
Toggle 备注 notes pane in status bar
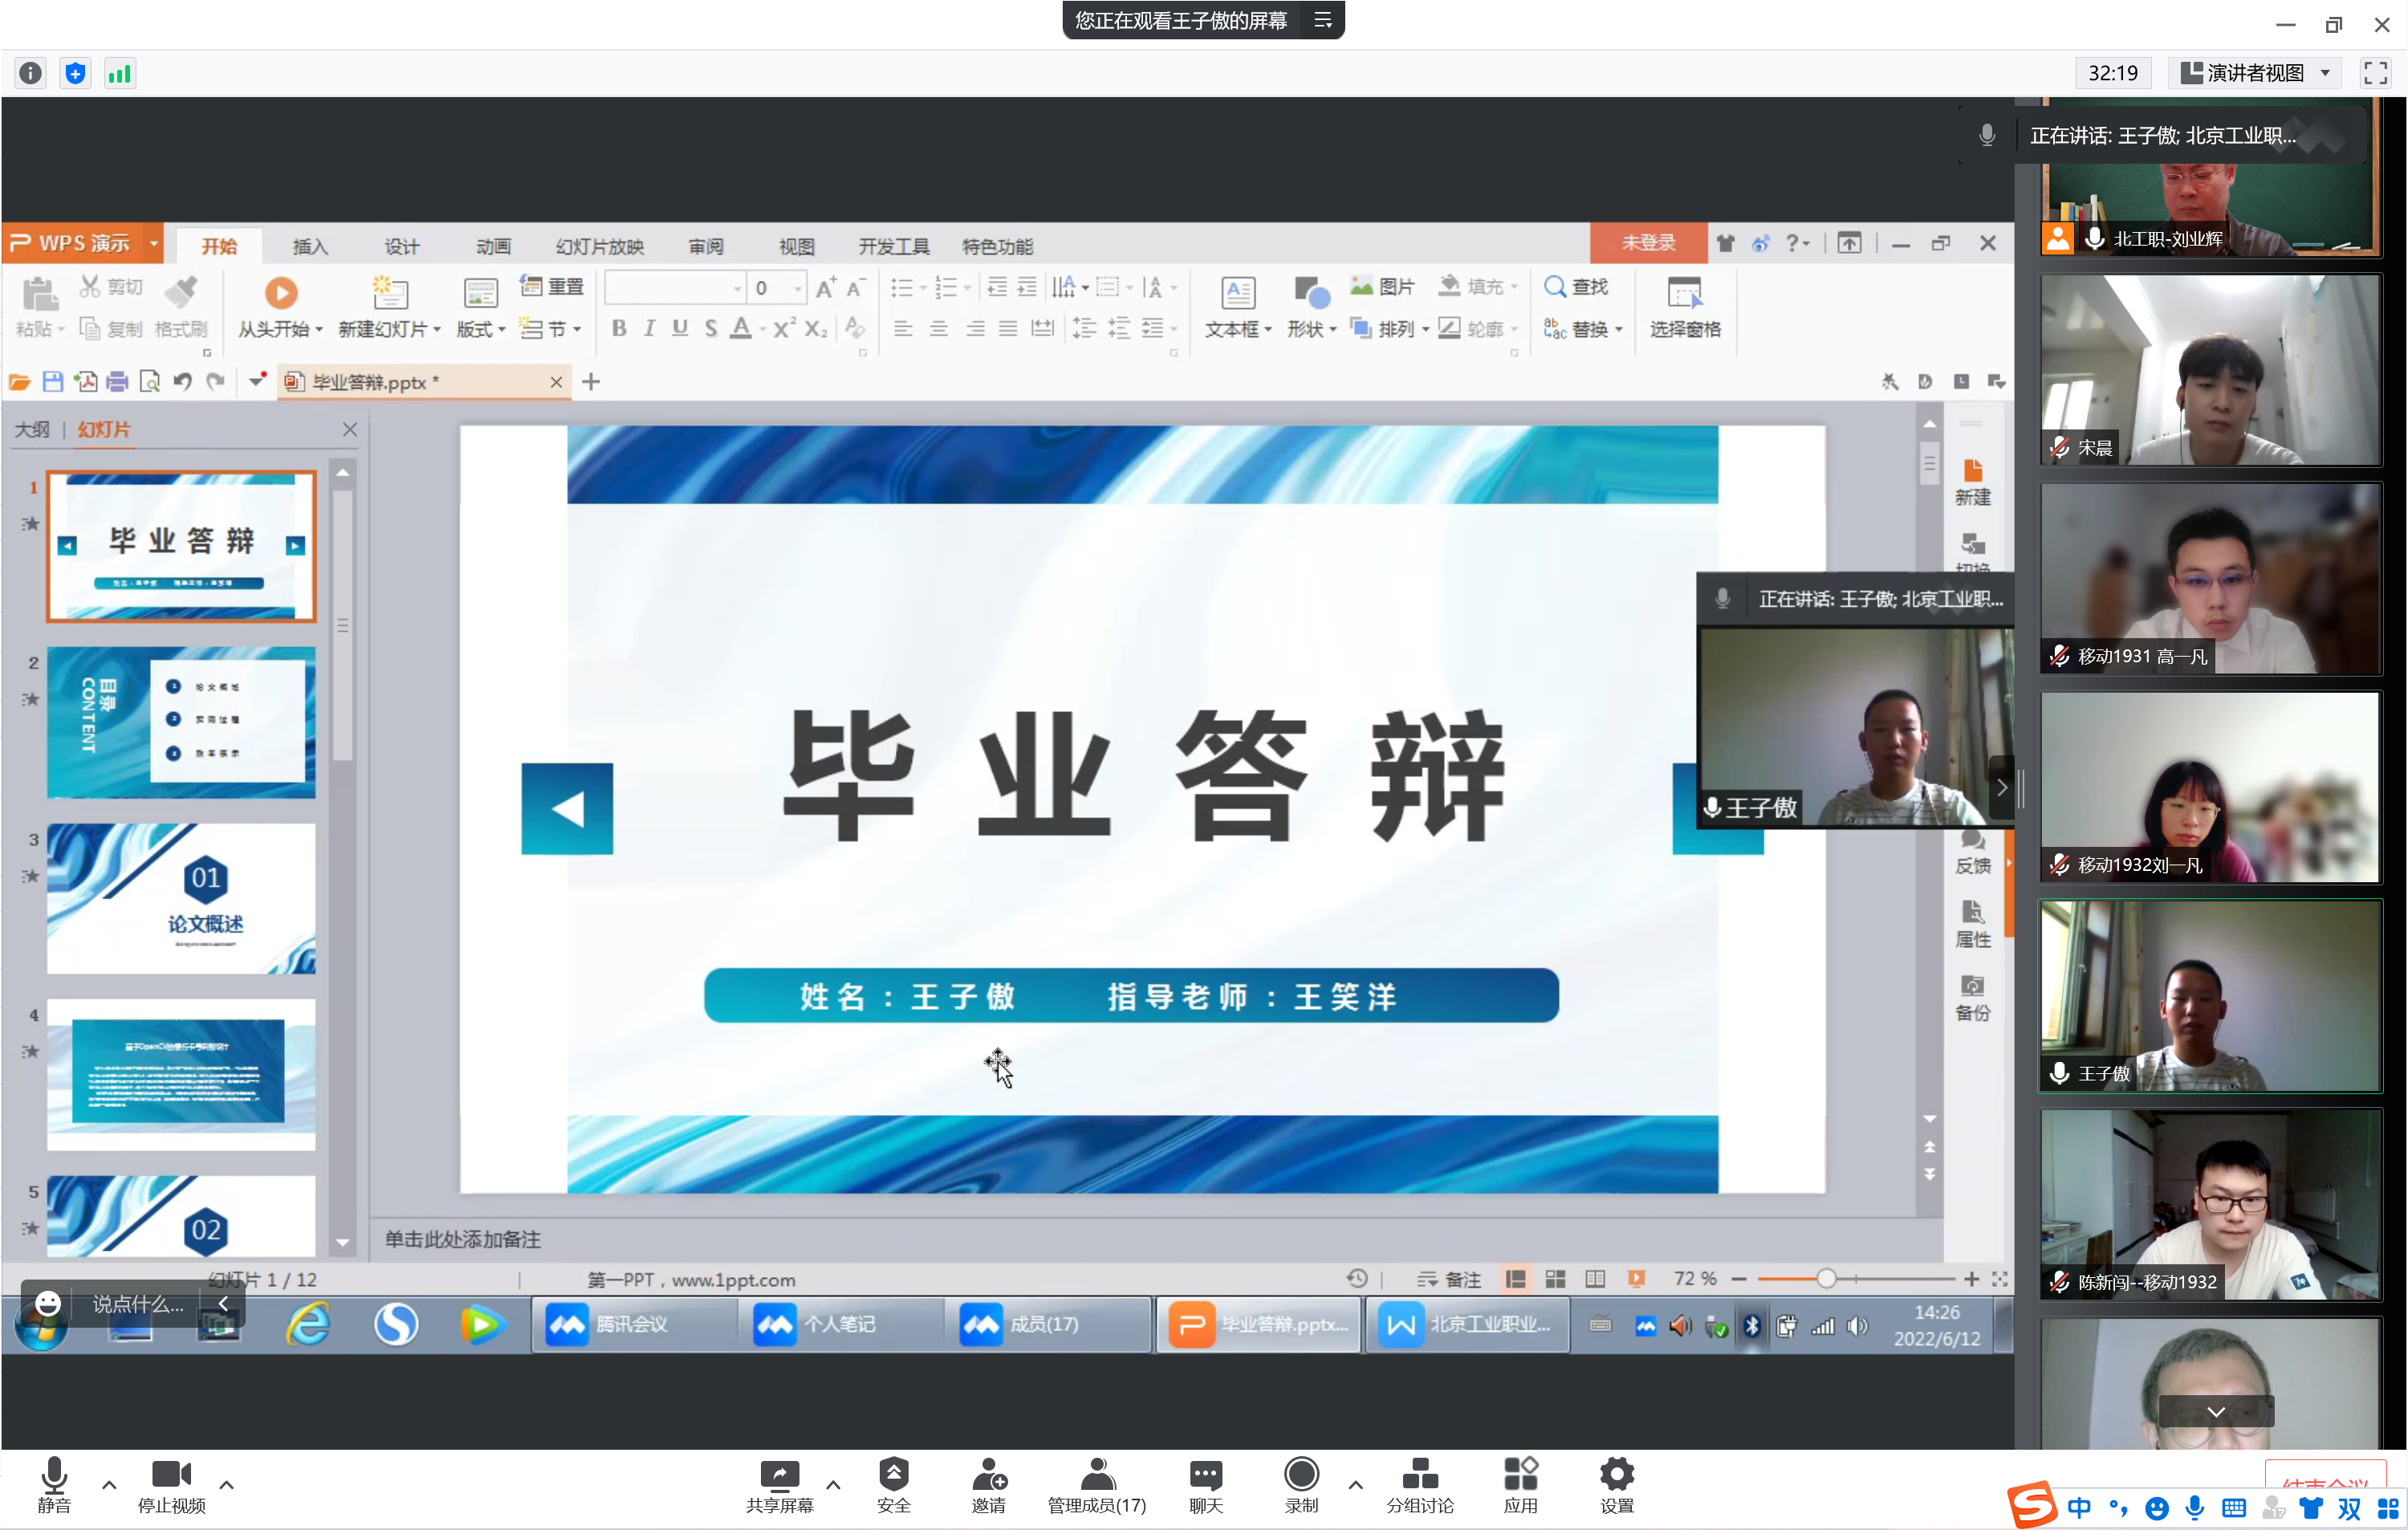pos(1449,1279)
